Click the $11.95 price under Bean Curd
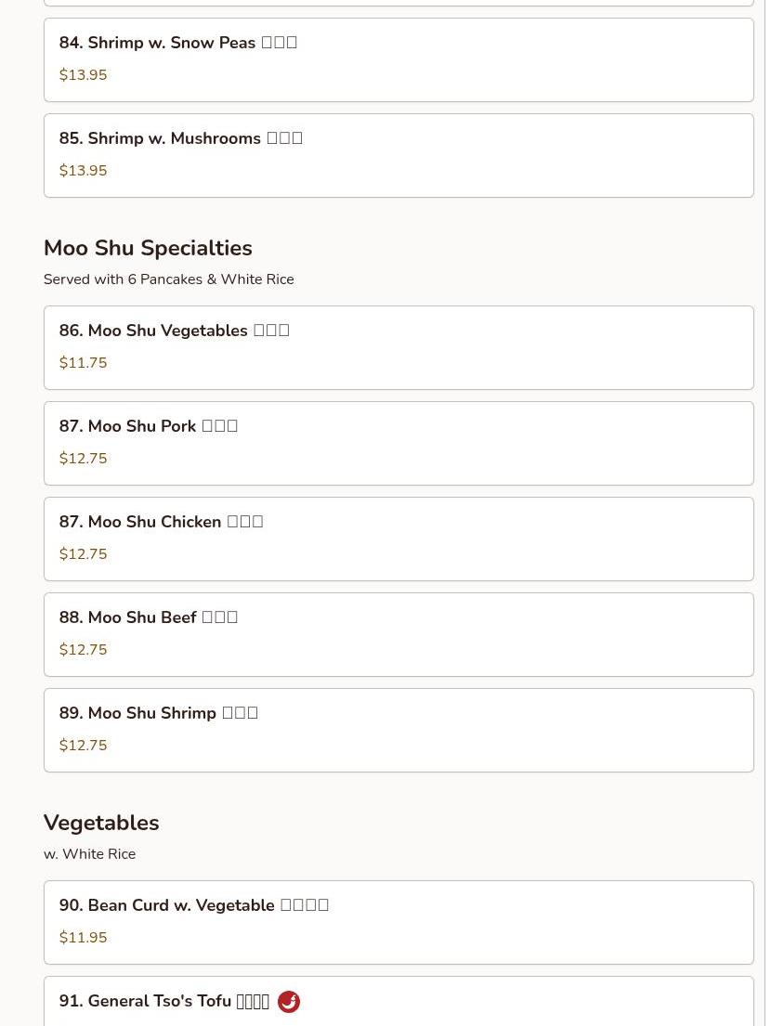Image resolution: width=784 pixels, height=1026 pixels. click(x=83, y=938)
